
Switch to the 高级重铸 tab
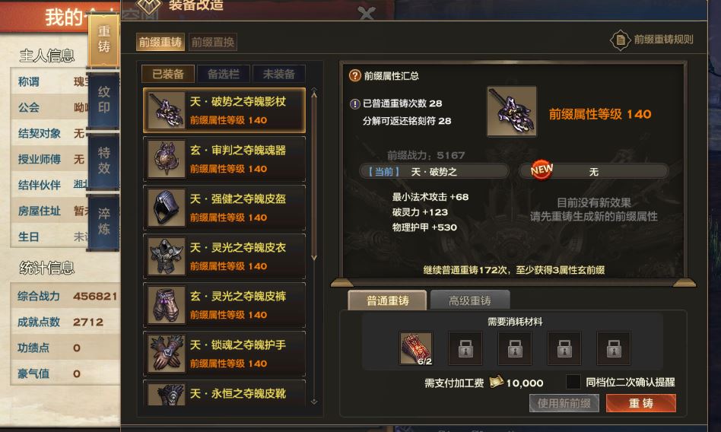click(469, 301)
